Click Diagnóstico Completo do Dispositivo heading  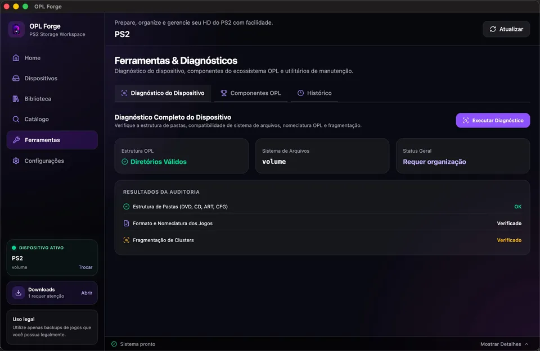pyautogui.click(x=173, y=117)
